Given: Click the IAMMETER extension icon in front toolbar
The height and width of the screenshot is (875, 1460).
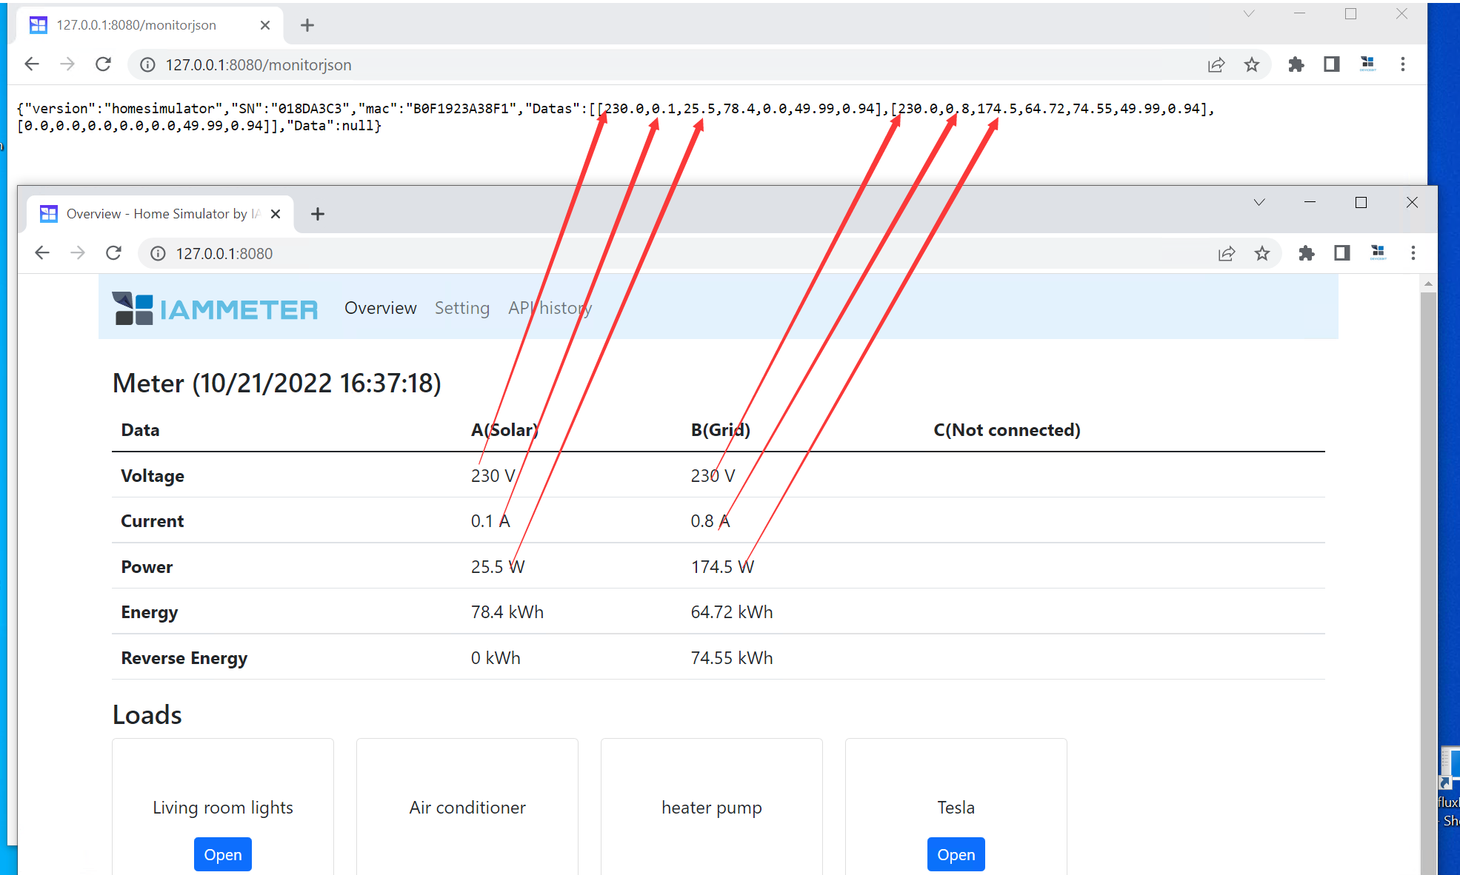Looking at the screenshot, I should coord(1378,253).
